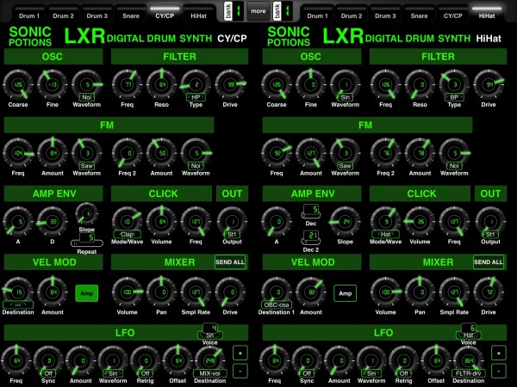Image resolution: width=517 pixels, height=387 pixels.
Task: Click Filter Type knob labeled BP
Action: coord(454,85)
